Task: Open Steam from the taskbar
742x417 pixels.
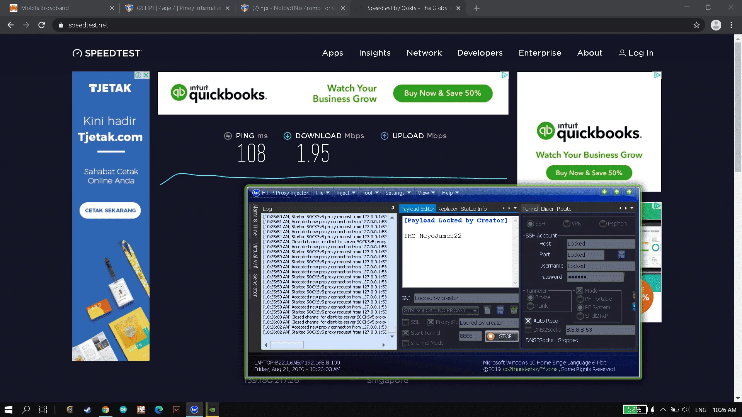Action: pyautogui.click(x=88, y=410)
